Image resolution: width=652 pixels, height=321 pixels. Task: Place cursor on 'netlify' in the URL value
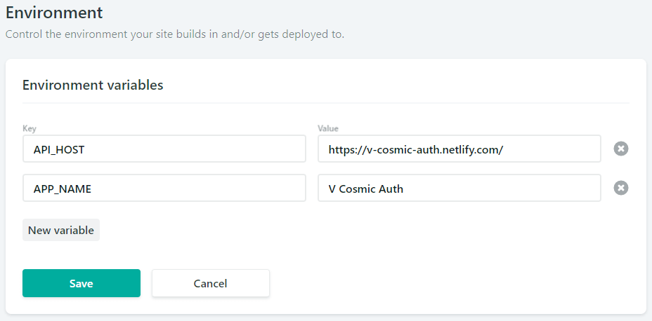pyautogui.click(x=456, y=149)
